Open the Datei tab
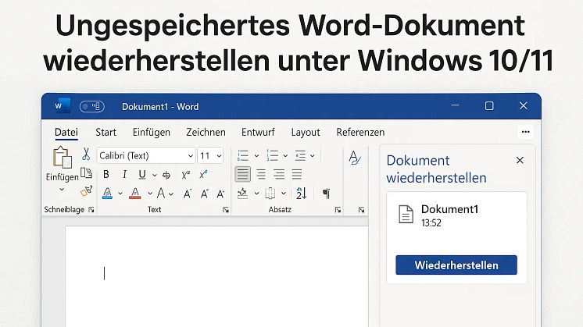Viewport: 583px width, 327px height. click(66, 133)
